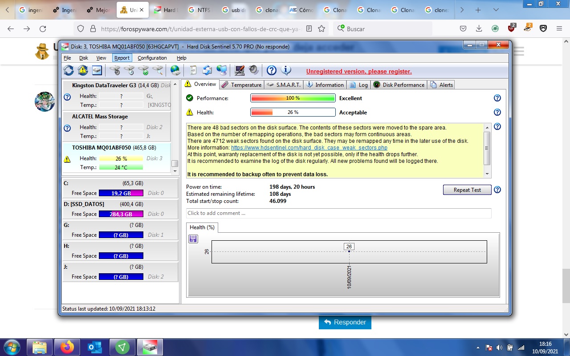
Task: Switch to the Log tab
Action: [x=359, y=85]
